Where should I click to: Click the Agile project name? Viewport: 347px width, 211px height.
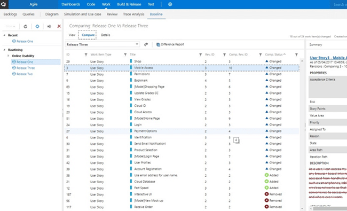coord(34,4)
